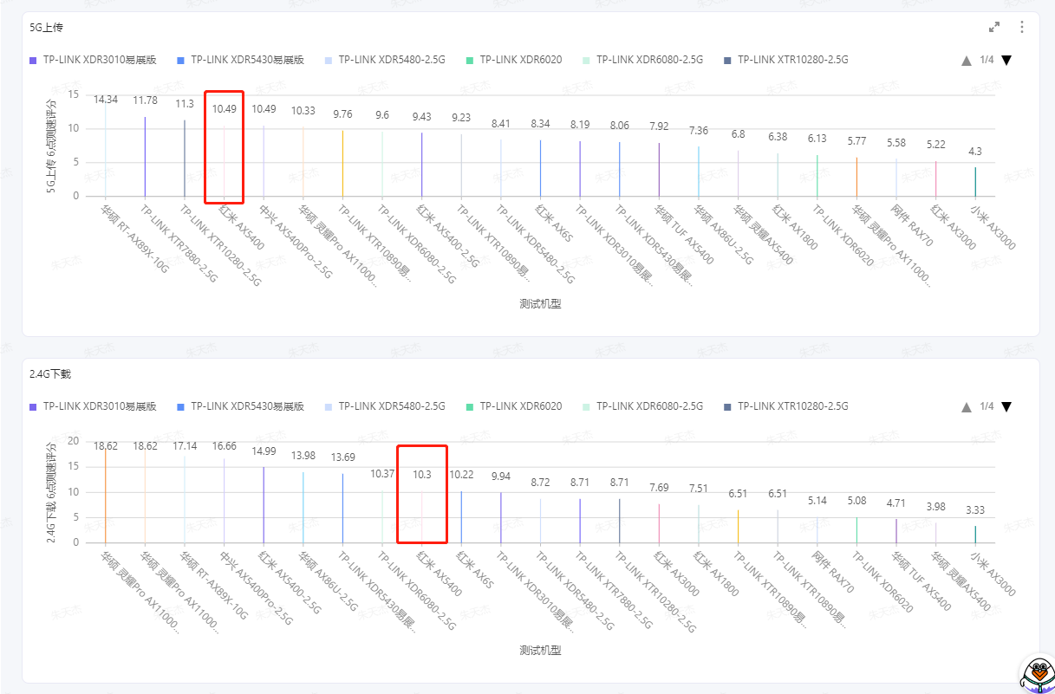Click the 4.3 value label in 5G上传 chart

click(x=976, y=152)
